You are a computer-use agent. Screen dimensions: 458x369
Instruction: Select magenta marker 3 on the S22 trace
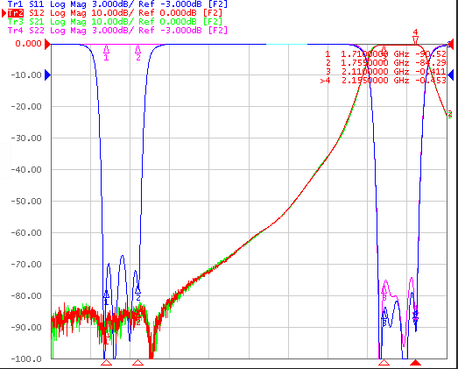pyautogui.click(x=384, y=294)
